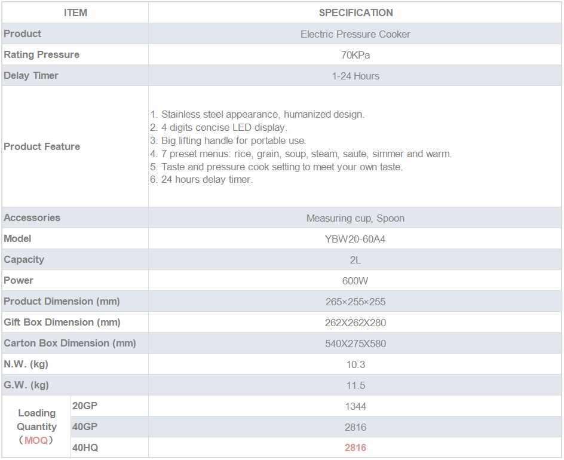Click the Power row label
Image resolution: width=564 pixels, height=460 pixels.
[19, 281]
